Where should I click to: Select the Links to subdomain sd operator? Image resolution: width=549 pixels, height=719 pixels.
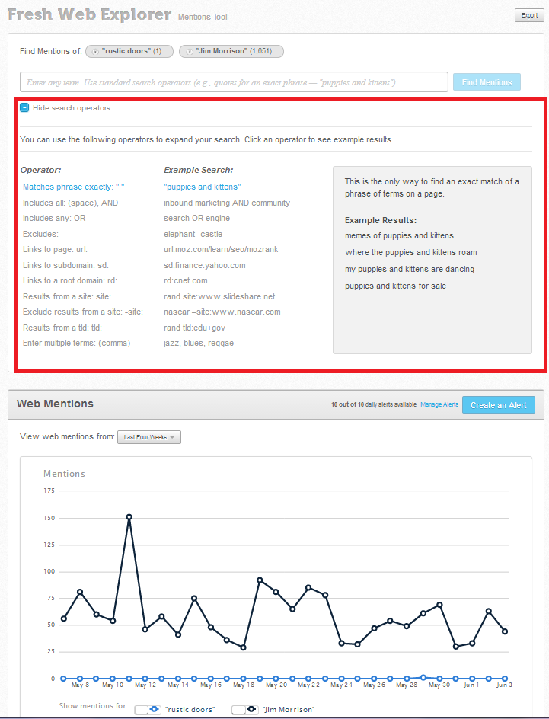pos(65,265)
